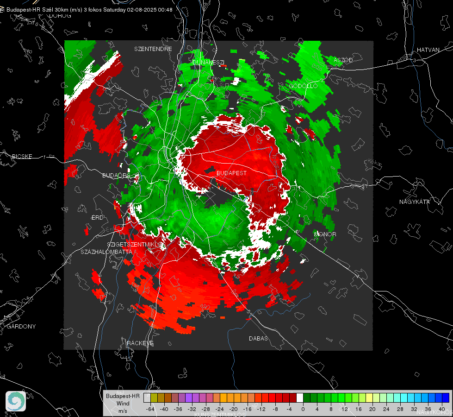453x417 pixels.
Task: Click the swirl weather logo icon
Action: pos(16,401)
